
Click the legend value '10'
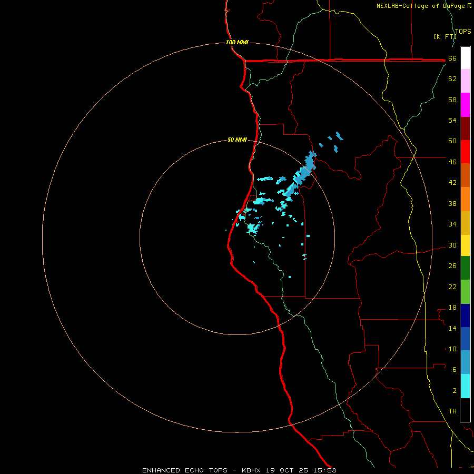tap(452, 349)
